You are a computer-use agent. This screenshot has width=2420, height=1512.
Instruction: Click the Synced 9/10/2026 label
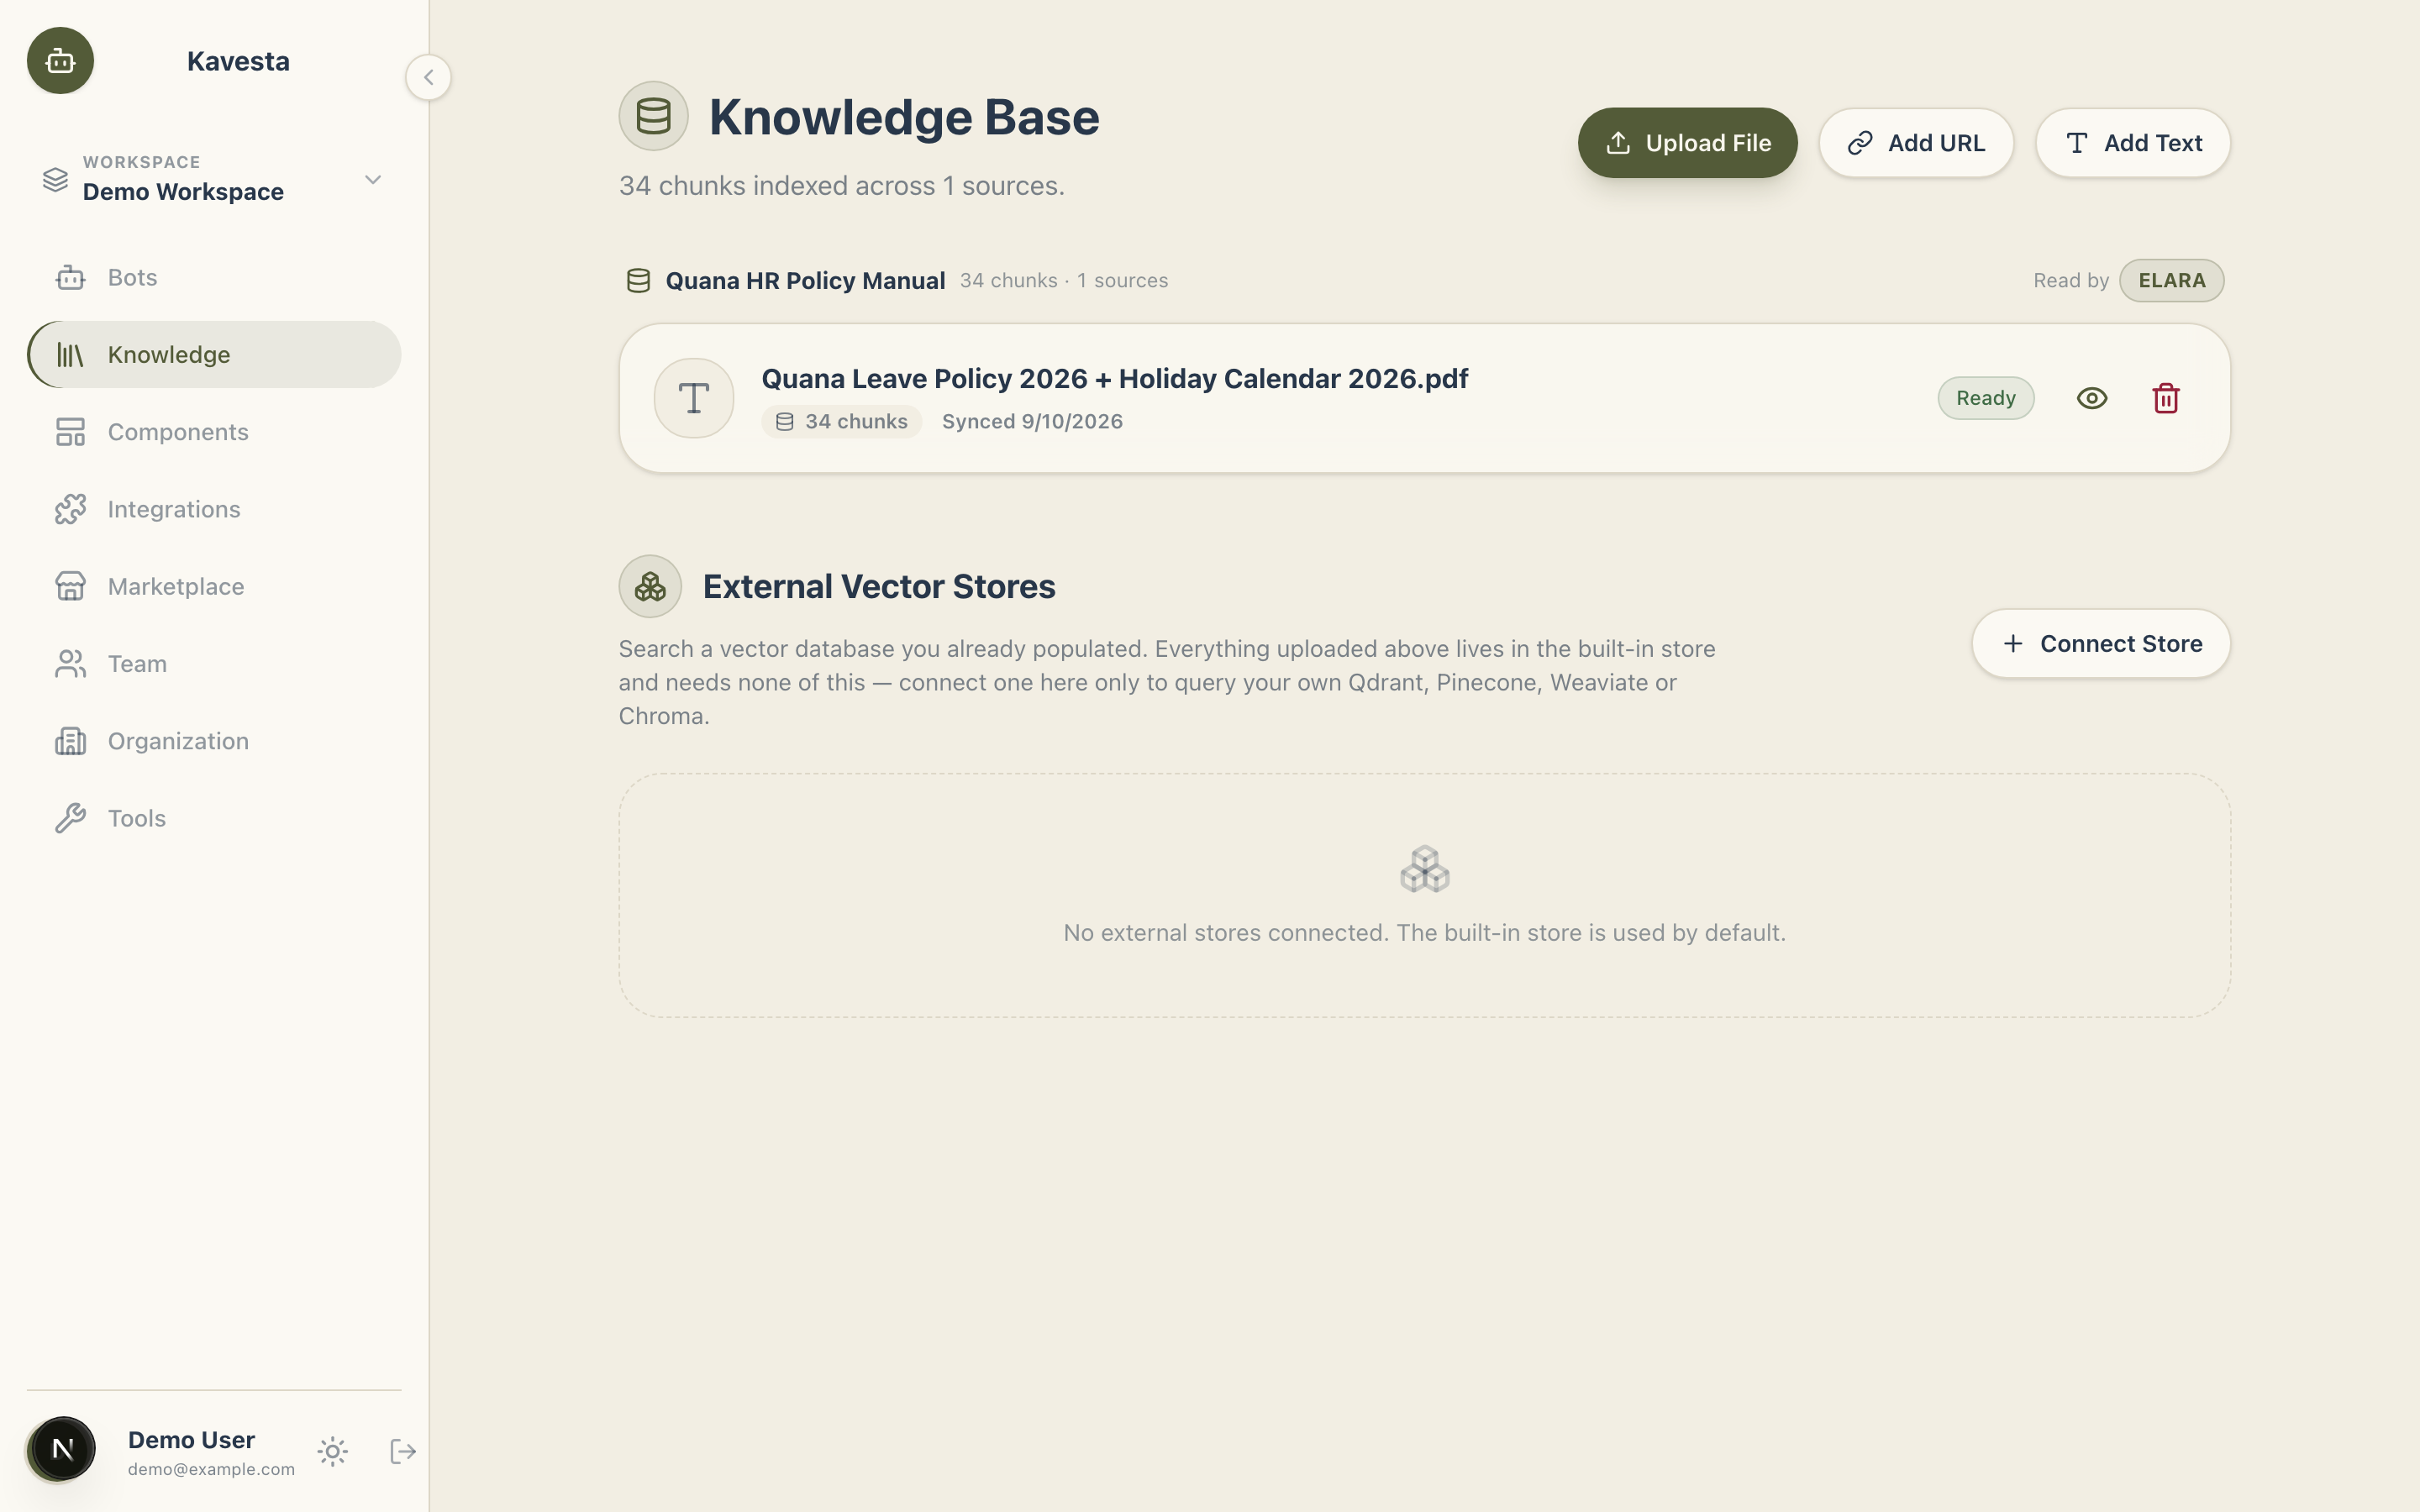(1032, 422)
